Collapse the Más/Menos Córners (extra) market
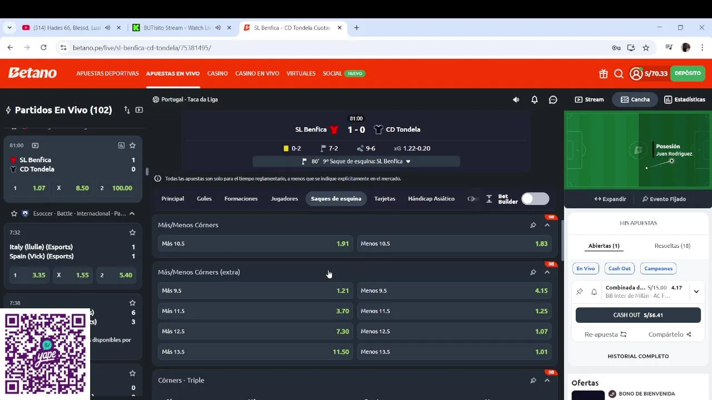Screen dimensions: 712x400 pyautogui.click(x=547, y=272)
